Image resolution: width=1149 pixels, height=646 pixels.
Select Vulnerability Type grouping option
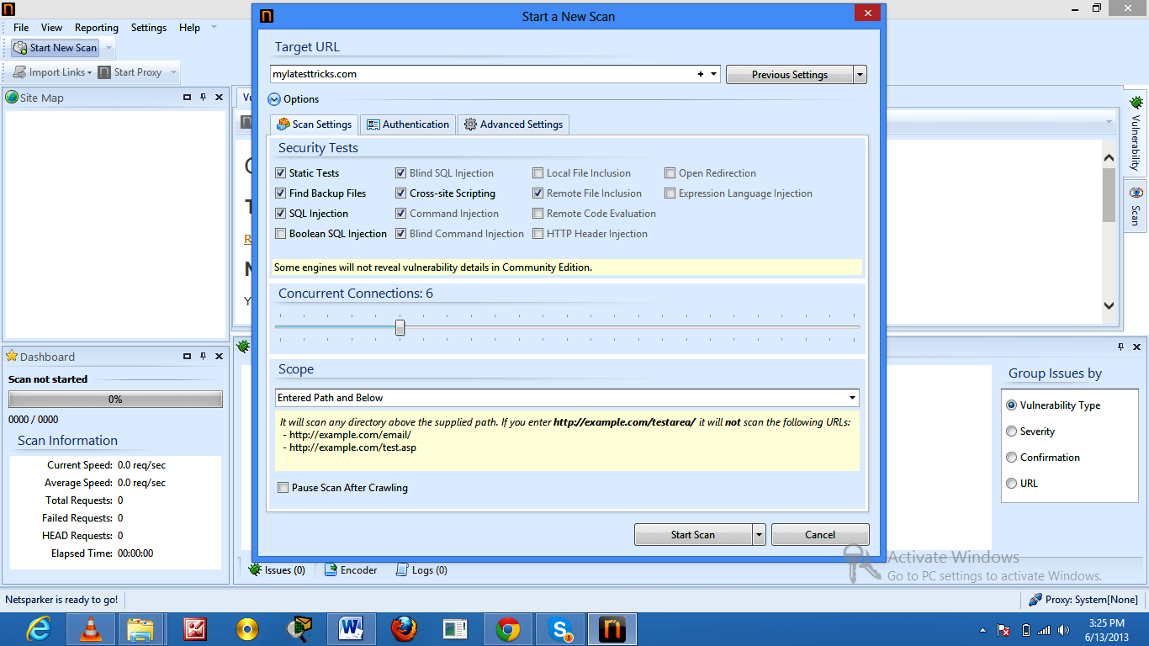[1012, 405]
